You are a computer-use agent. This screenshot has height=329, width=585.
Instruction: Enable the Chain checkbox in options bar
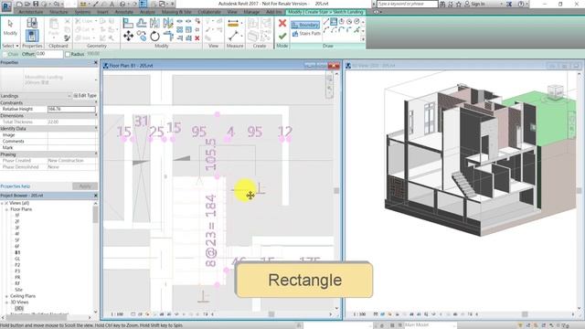5,54
